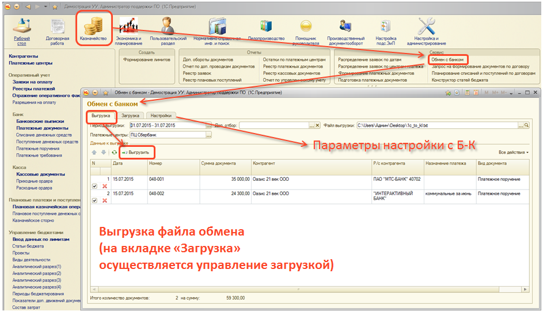Go to Договорная работа section
This screenshot has height=311, width=543.
click(x=57, y=29)
